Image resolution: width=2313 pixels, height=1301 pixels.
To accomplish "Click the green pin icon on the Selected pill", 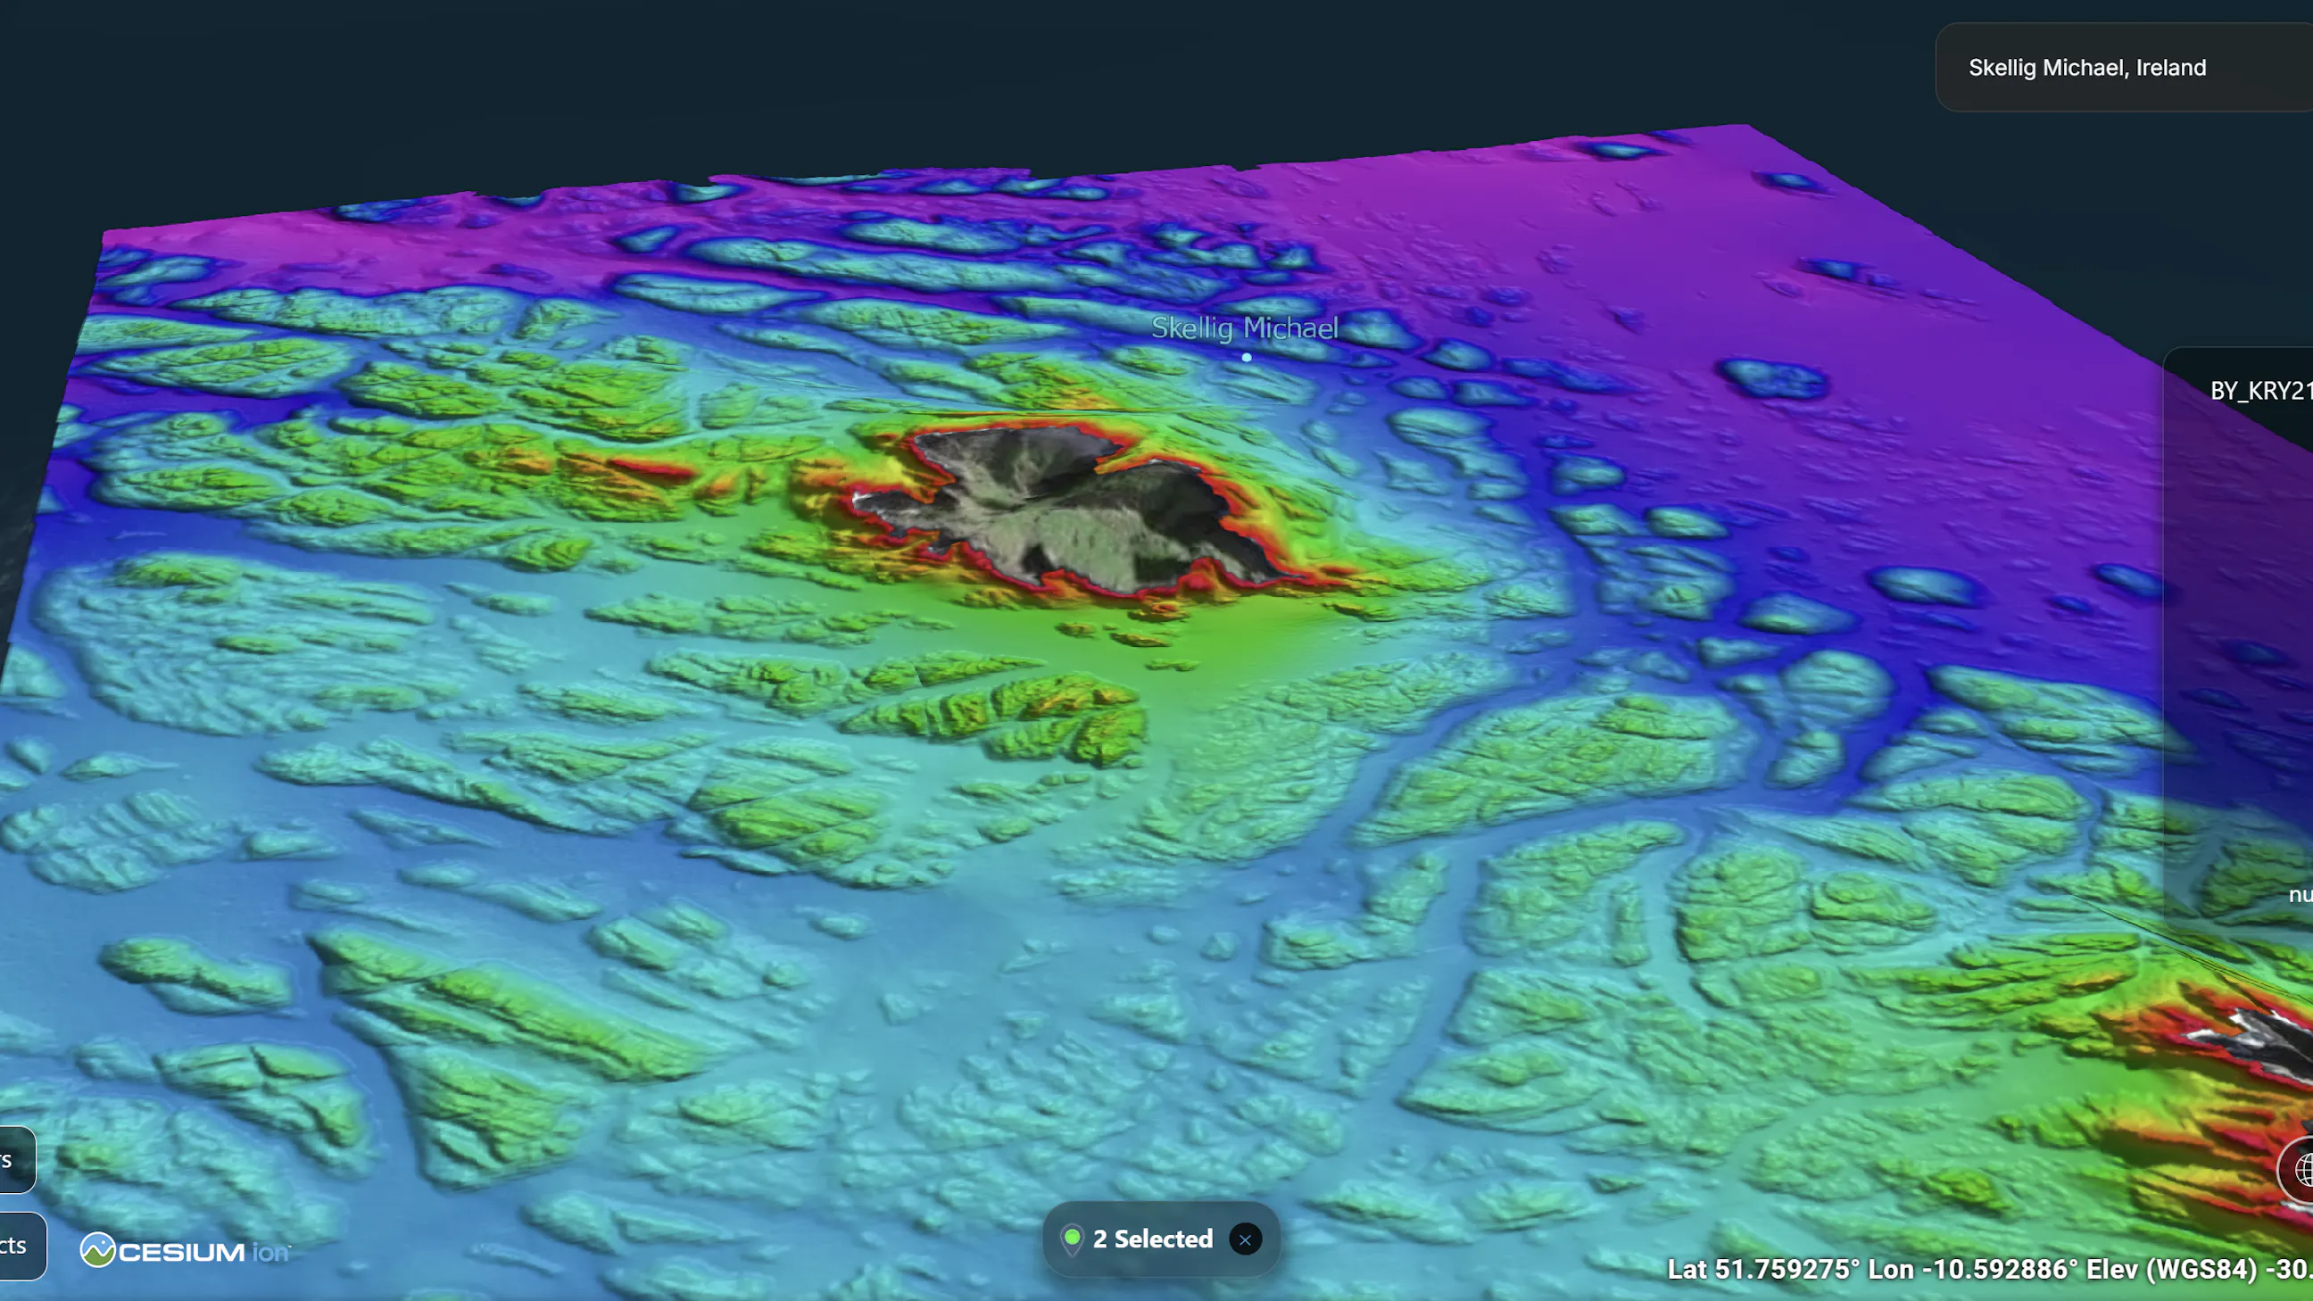I will coord(1074,1239).
